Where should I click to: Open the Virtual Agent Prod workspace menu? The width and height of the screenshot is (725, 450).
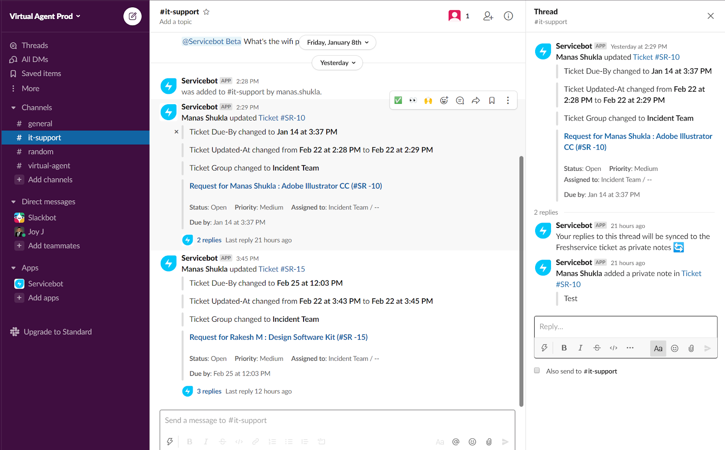click(45, 16)
